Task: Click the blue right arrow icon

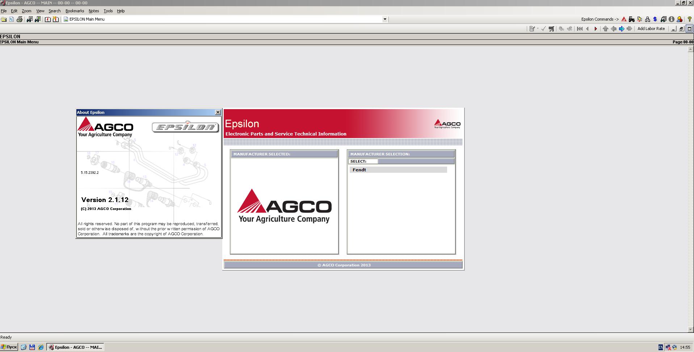Action: pyautogui.click(x=622, y=29)
